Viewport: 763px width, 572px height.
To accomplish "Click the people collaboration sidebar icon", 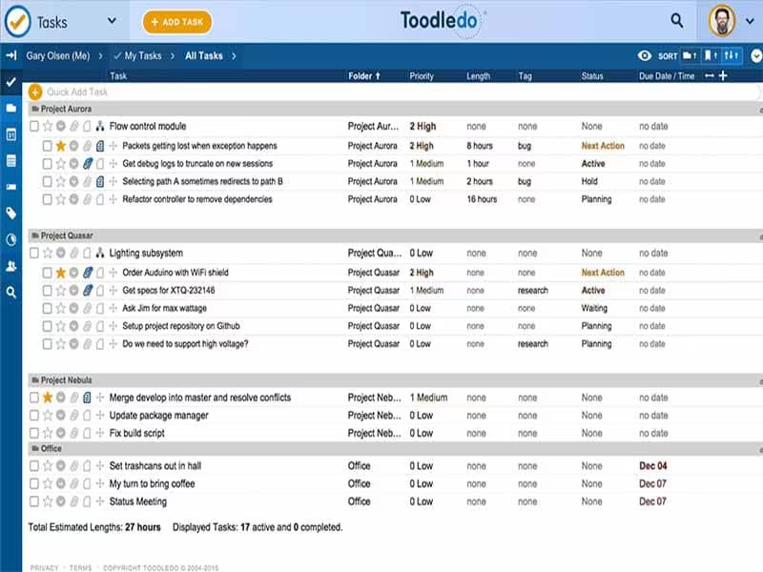I will coord(11,266).
